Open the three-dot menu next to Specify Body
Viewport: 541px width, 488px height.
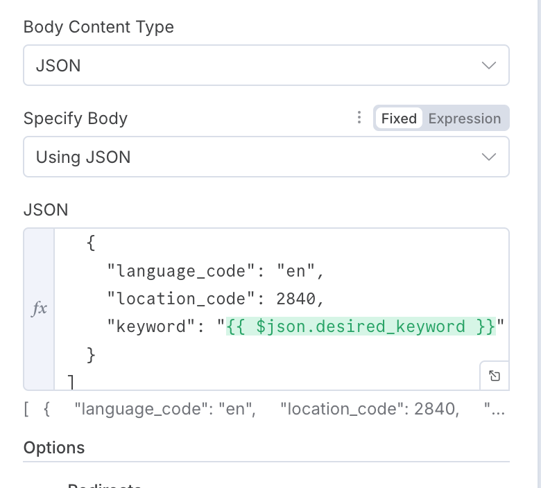click(359, 118)
